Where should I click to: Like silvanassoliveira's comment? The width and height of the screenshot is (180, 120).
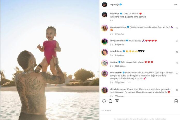click(177, 28)
